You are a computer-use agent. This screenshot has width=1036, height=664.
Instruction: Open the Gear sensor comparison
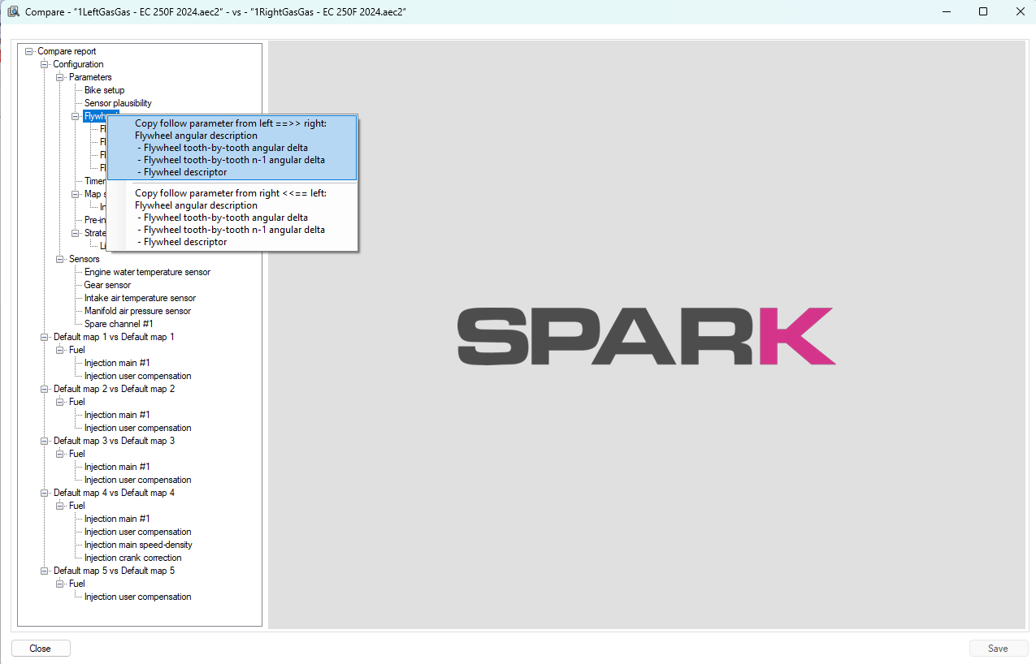point(107,285)
